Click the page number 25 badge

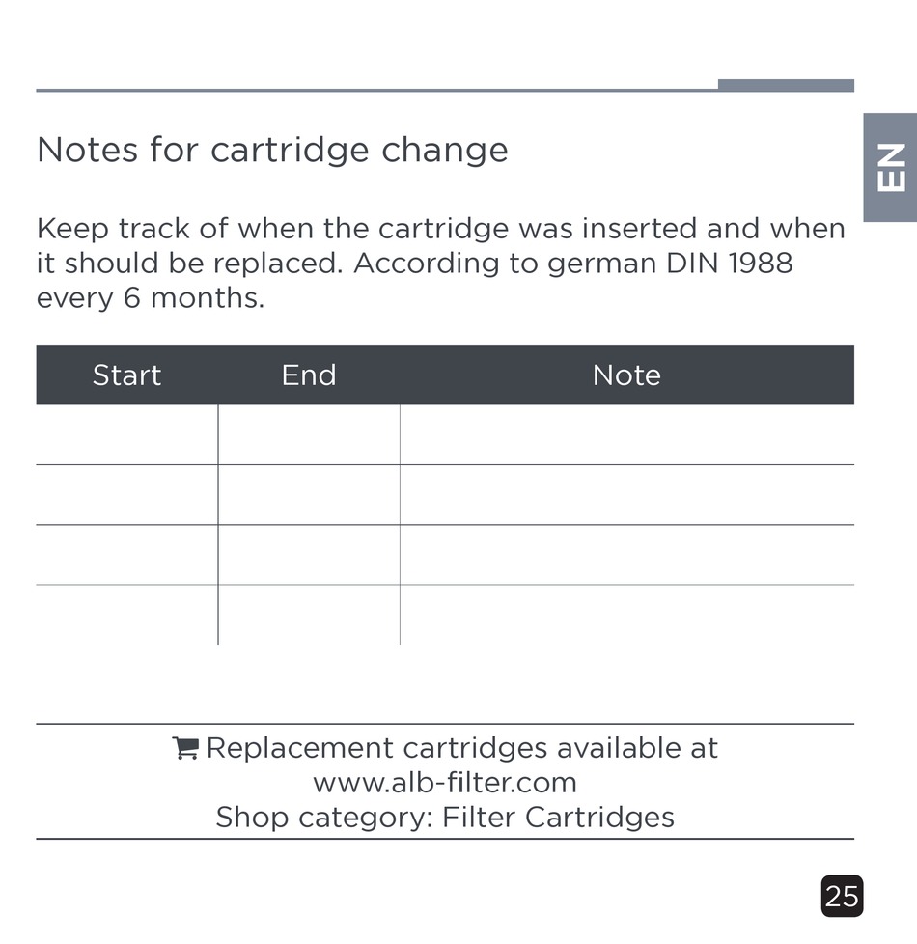point(842,897)
